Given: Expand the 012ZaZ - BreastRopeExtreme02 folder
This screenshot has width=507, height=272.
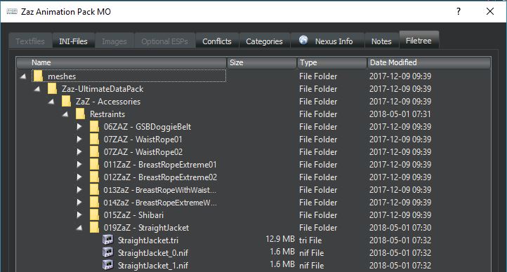Looking at the screenshot, I should [79, 177].
